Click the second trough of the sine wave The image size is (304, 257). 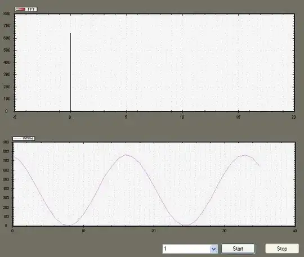click(186, 226)
